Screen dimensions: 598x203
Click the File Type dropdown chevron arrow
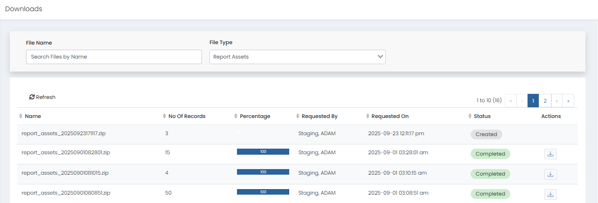381,57
